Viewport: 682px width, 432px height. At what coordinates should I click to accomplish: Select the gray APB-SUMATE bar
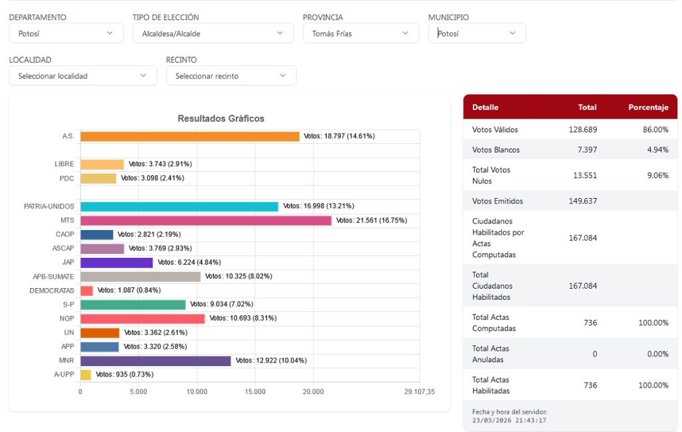pos(140,277)
